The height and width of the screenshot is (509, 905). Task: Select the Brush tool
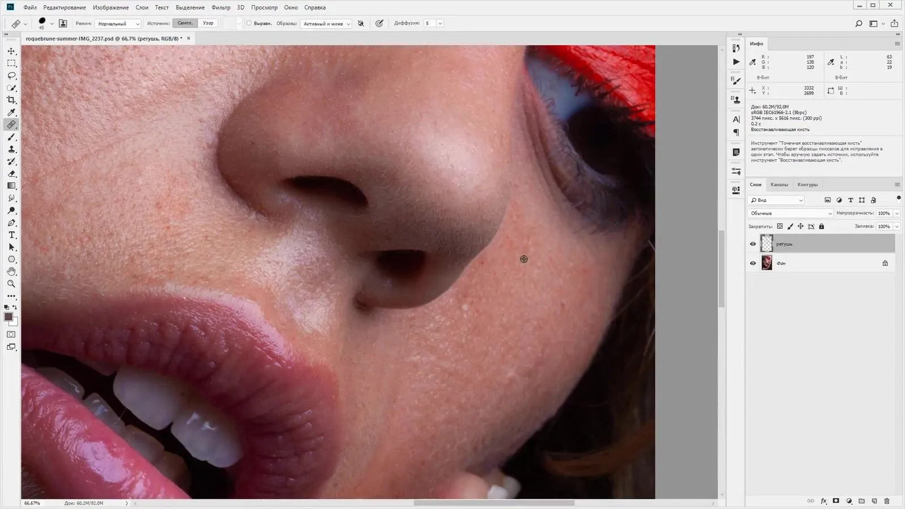point(11,137)
